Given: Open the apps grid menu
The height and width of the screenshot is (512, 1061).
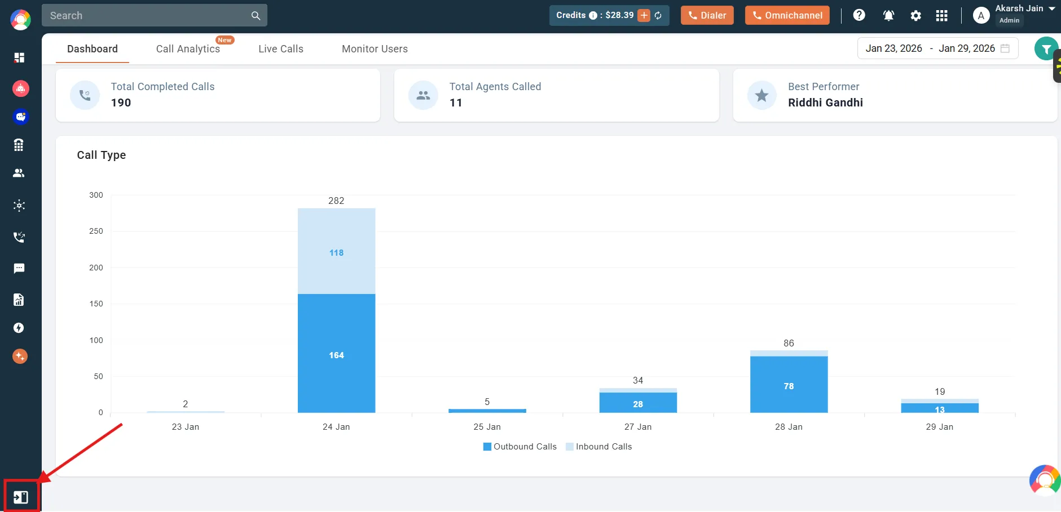Looking at the screenshot, I should point(943,15).
